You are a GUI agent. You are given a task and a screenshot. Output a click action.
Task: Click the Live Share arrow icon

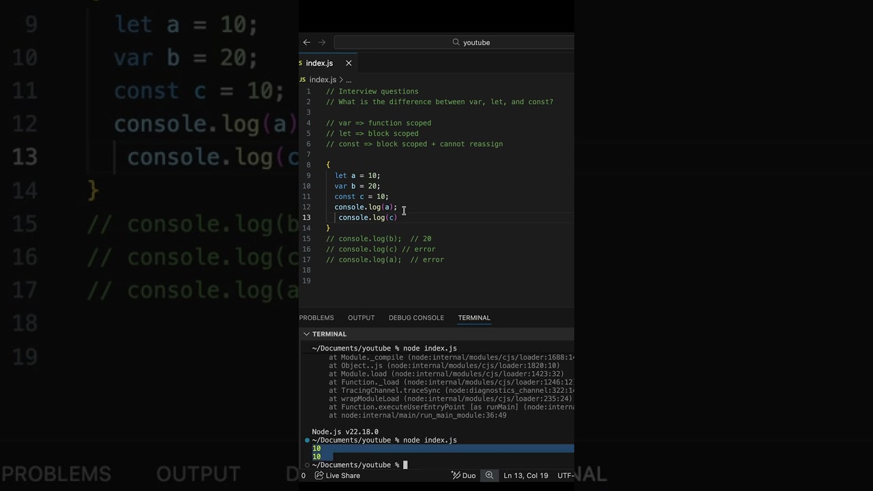(319, 475)
